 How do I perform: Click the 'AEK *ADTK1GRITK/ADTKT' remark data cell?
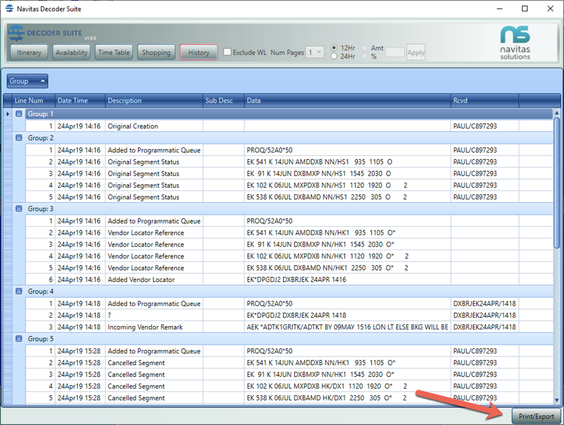(347, 327)
